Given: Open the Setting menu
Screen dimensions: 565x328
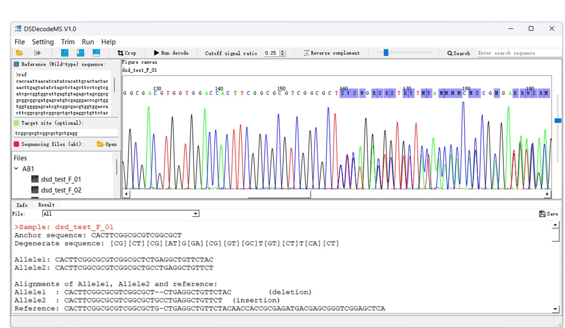Looking at the screenshot, I should (43, 42).
